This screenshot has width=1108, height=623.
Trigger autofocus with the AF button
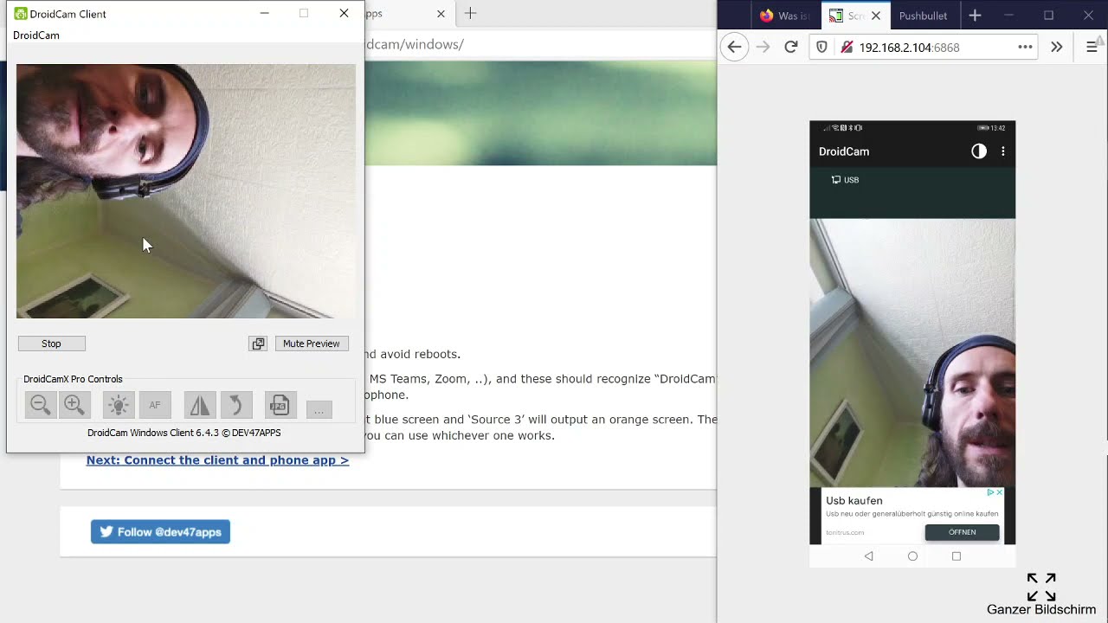[155, 405]
